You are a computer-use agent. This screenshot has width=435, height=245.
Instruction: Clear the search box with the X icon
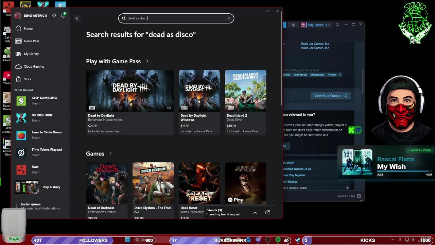[229, 18]
